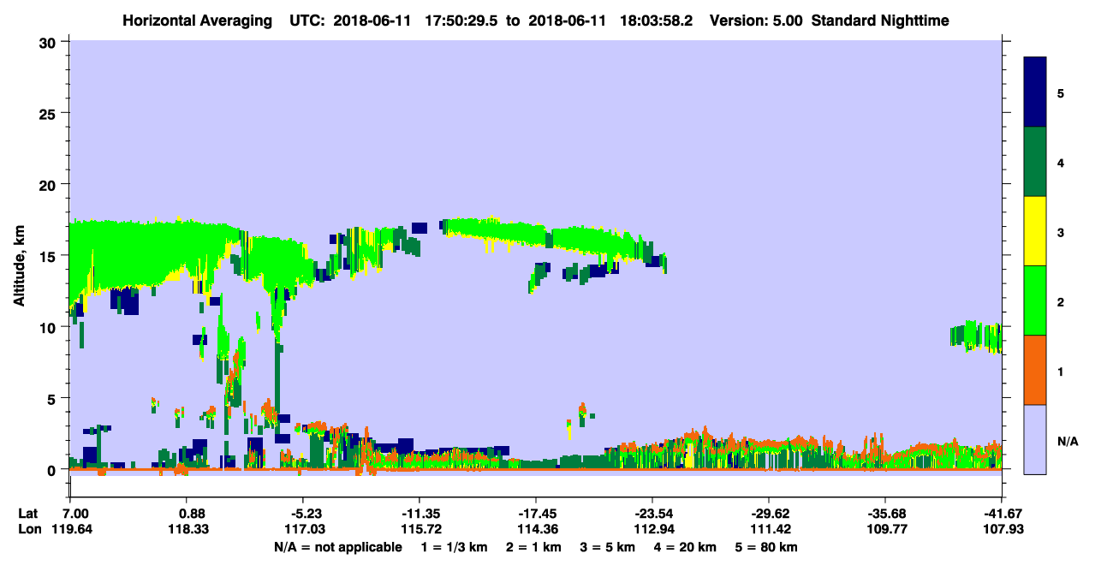Click the '4 = 20 km' legend entry
The image size is (1113, 571).
(x=685, y=547)
